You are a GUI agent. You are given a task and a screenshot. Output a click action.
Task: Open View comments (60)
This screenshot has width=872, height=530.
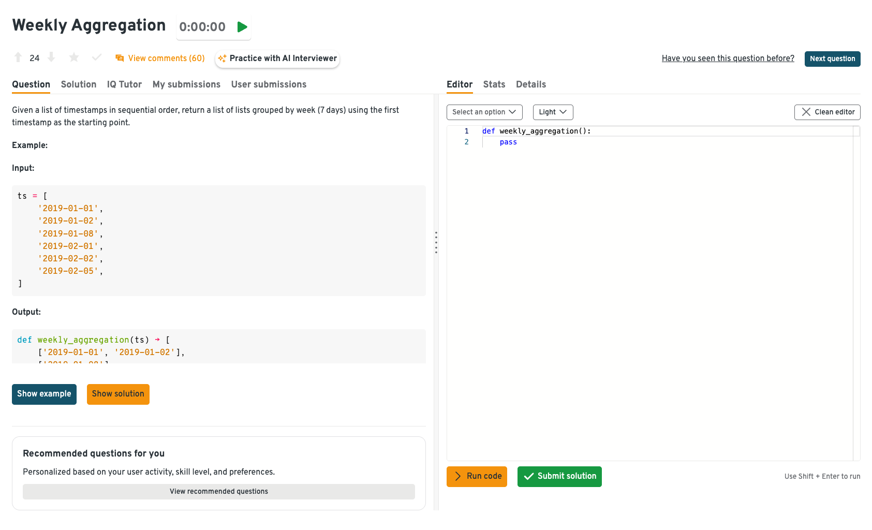tap(160, 58)
